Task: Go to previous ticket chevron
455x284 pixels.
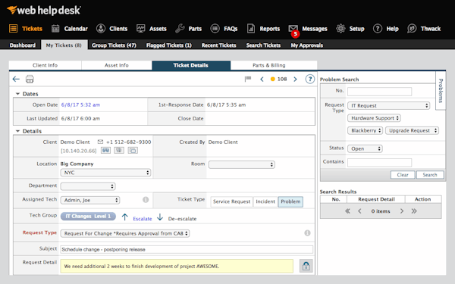Action: pos(262,79)
